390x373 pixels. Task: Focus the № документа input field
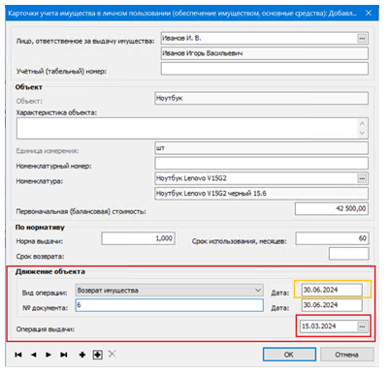170,305
